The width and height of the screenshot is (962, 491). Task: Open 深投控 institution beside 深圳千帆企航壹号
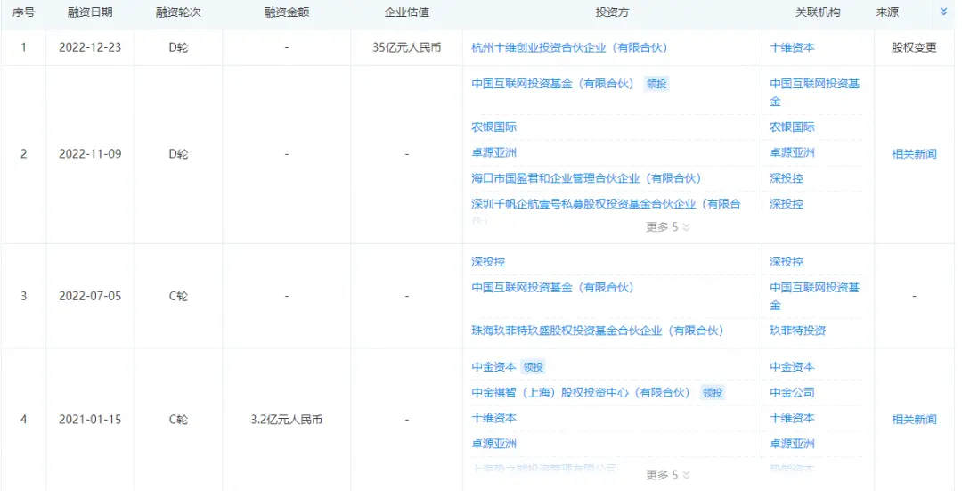pos(787,204)
